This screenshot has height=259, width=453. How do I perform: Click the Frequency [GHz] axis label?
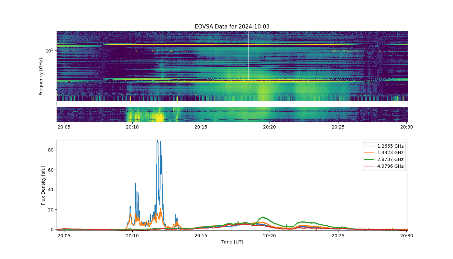pos(41,77)
